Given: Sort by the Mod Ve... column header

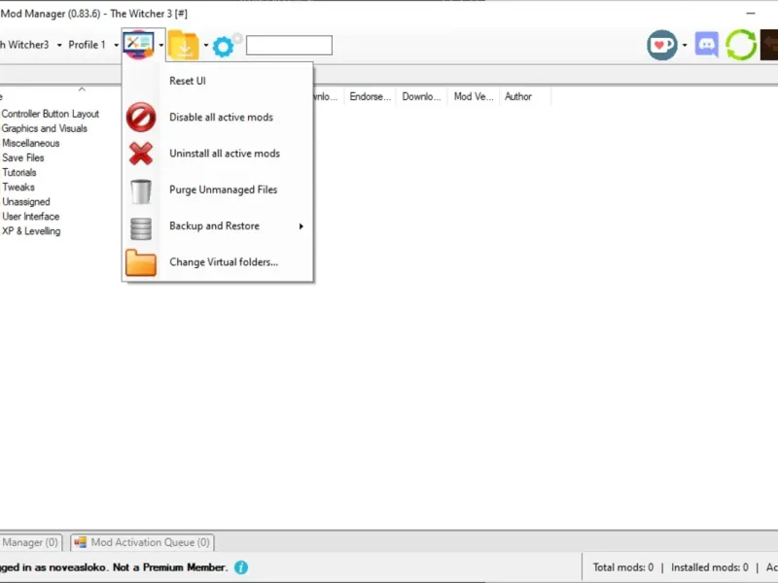Looking at the screenshot, I should 474,96.
